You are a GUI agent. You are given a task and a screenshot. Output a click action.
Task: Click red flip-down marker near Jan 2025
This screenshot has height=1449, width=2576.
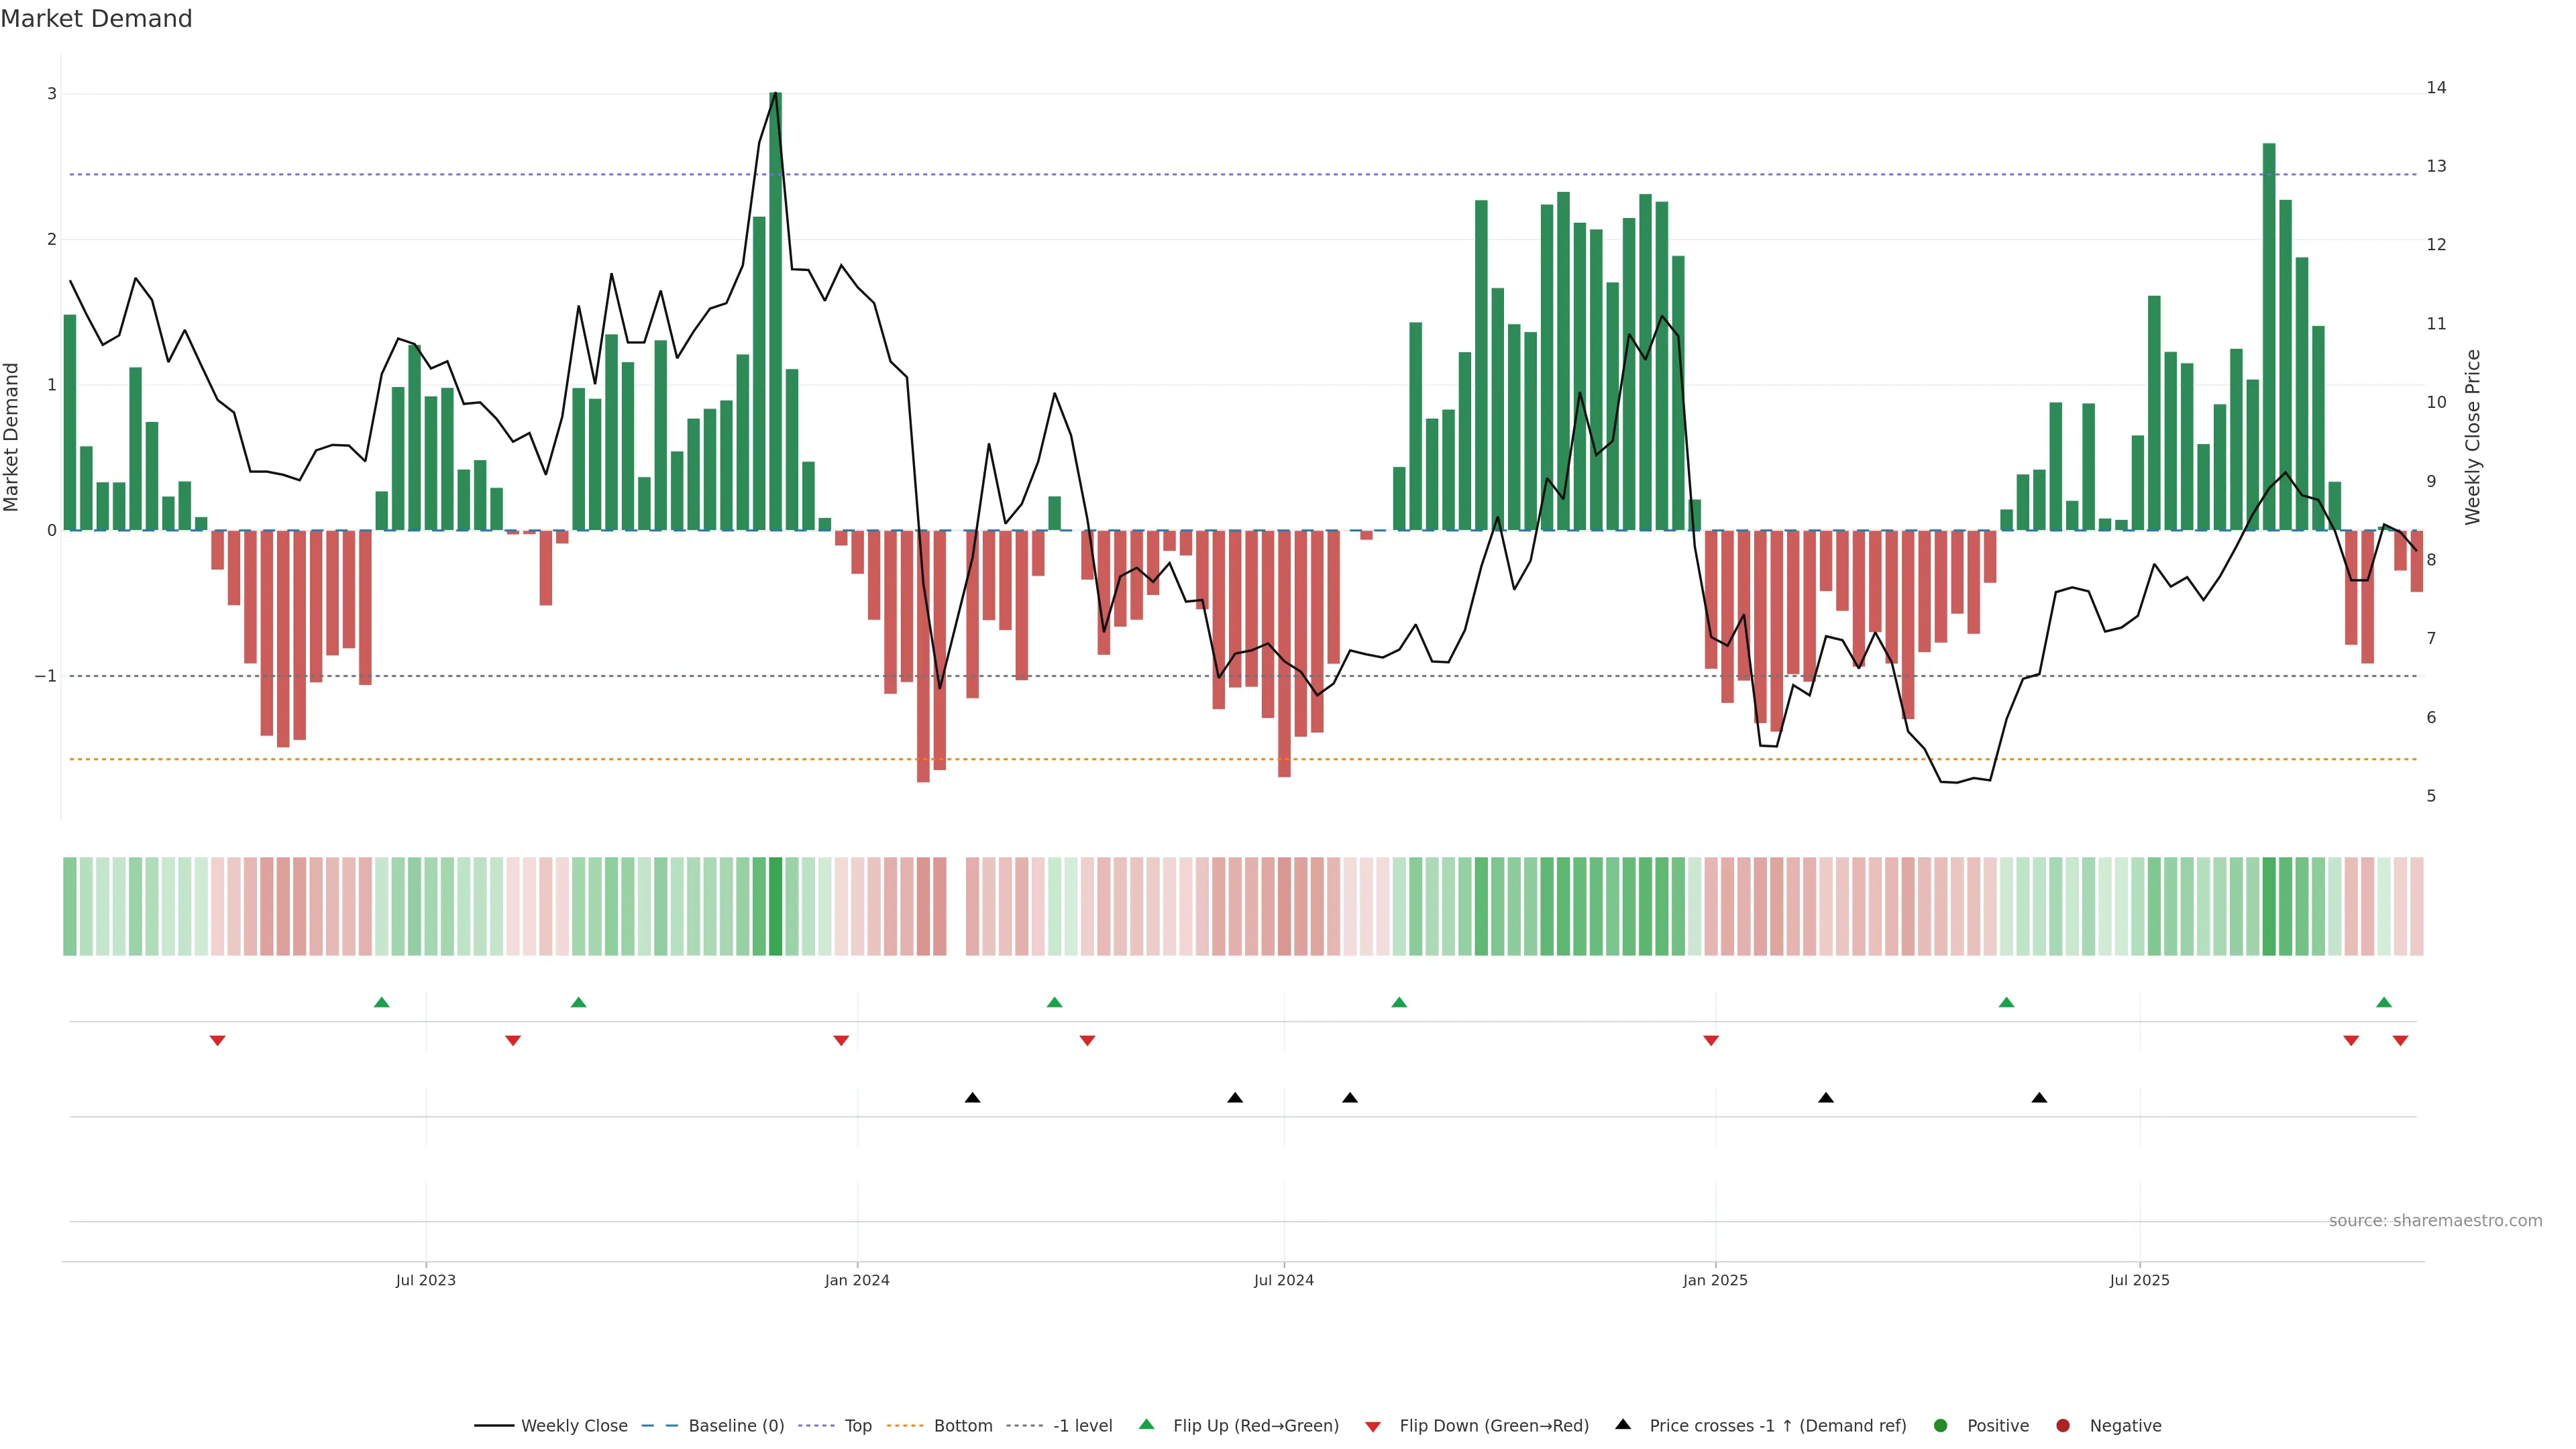click(1711, 1041)
